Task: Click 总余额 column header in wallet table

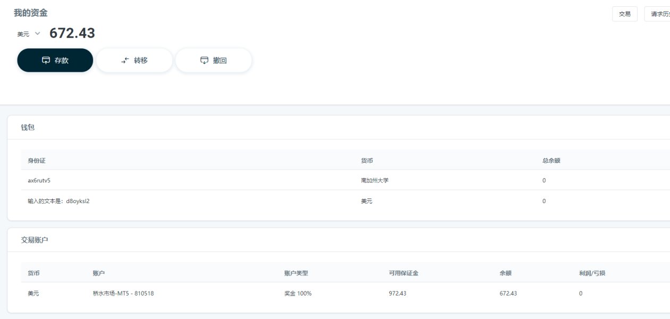Action: (551, 160)
